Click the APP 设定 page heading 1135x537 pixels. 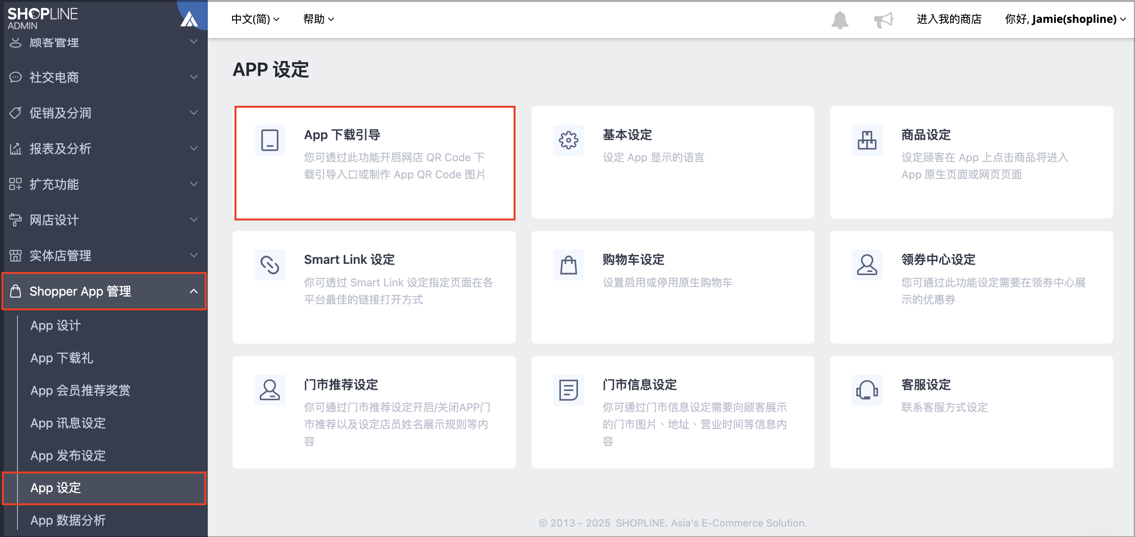click(271, 70)
